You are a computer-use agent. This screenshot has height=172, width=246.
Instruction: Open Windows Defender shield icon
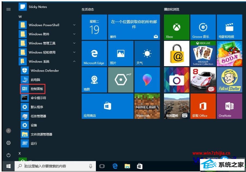pos(25,71)
